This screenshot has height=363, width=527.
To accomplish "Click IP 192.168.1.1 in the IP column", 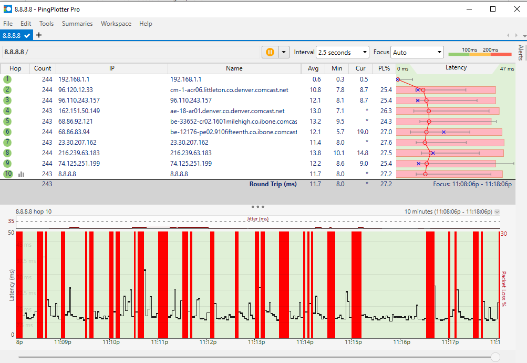I will pyautogui.click(x=74, y=79).
